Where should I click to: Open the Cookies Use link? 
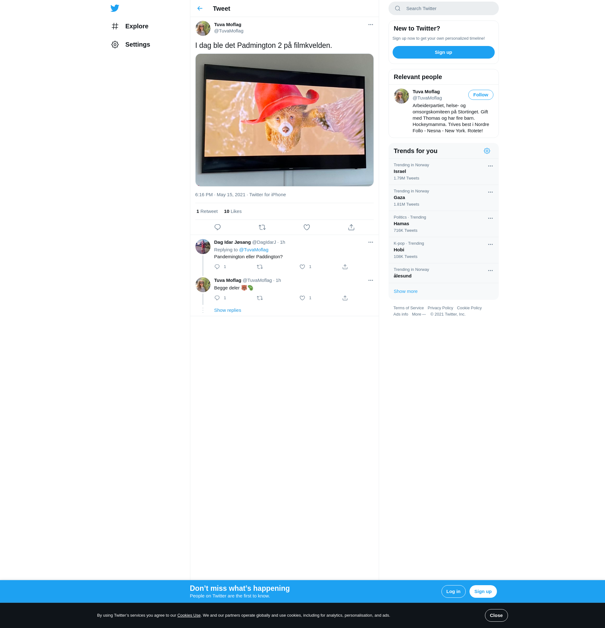coord(189,615)
